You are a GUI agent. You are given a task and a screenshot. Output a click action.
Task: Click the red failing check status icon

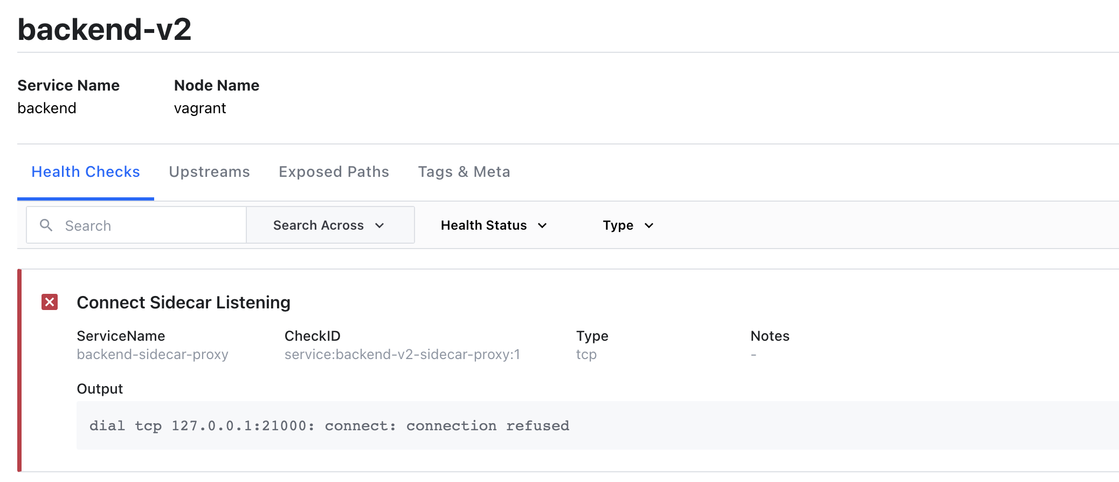click(50, 302)
